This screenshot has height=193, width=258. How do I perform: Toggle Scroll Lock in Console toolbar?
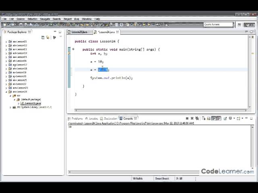coord(208,118)
